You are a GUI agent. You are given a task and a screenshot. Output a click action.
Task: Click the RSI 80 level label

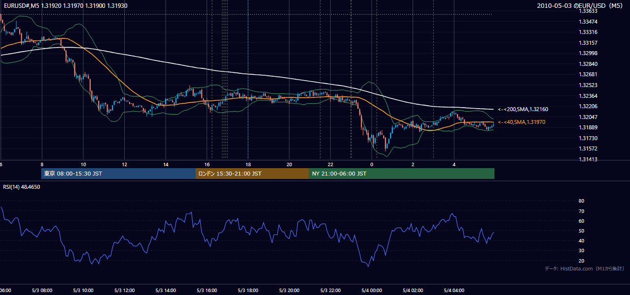coord(581,201)
